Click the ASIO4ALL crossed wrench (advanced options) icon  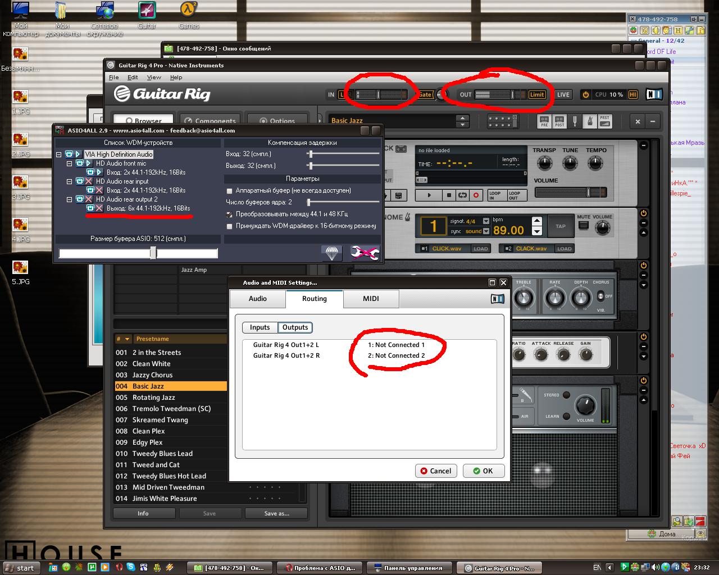pyautogui.click(x=365, y=253)
